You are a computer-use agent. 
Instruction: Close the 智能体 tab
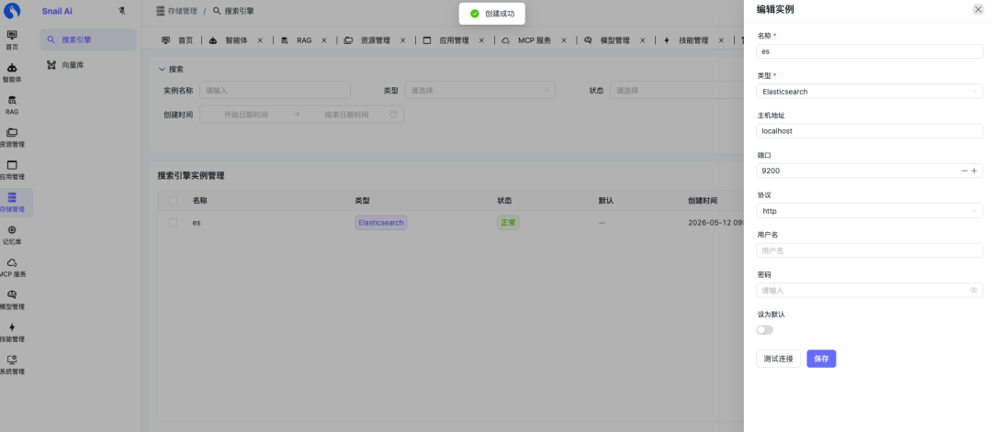pos(260,40)
